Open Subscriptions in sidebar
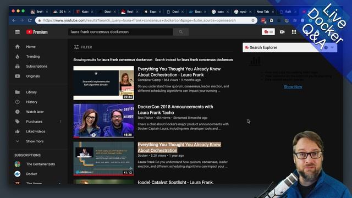Image resolution: width=352 pixels, height=198 pixels. (x=37, y=67)
